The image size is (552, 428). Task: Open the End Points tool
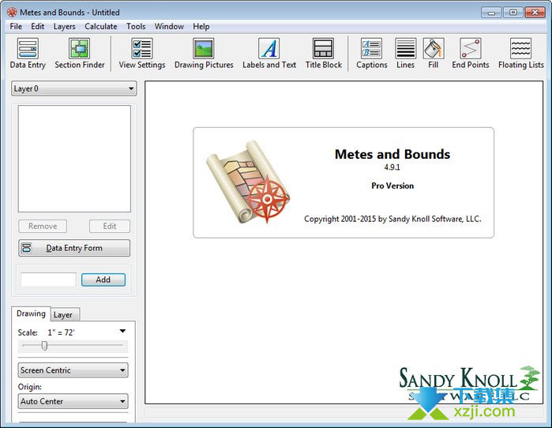[471, 49]
